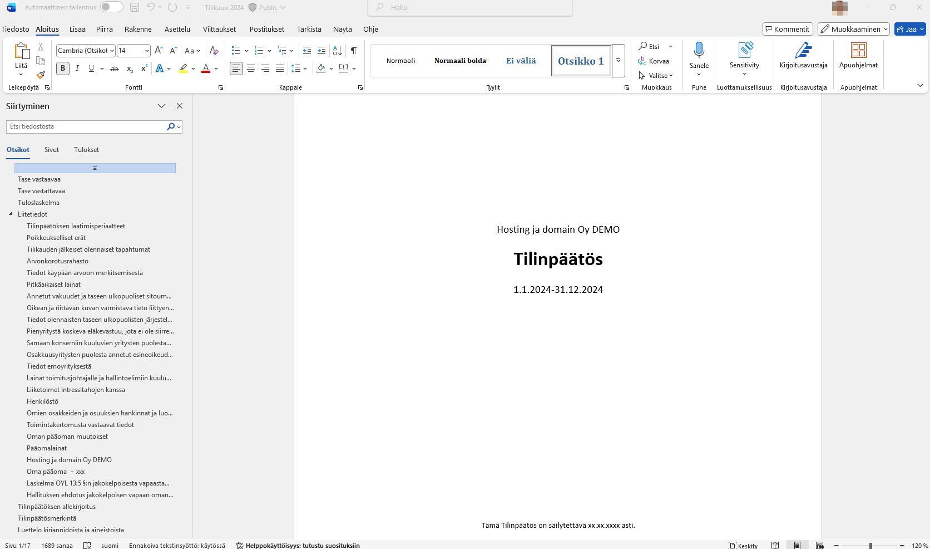Collapse the Liitetiedot heading tree
930x549 pixels.
coord(11,214)
